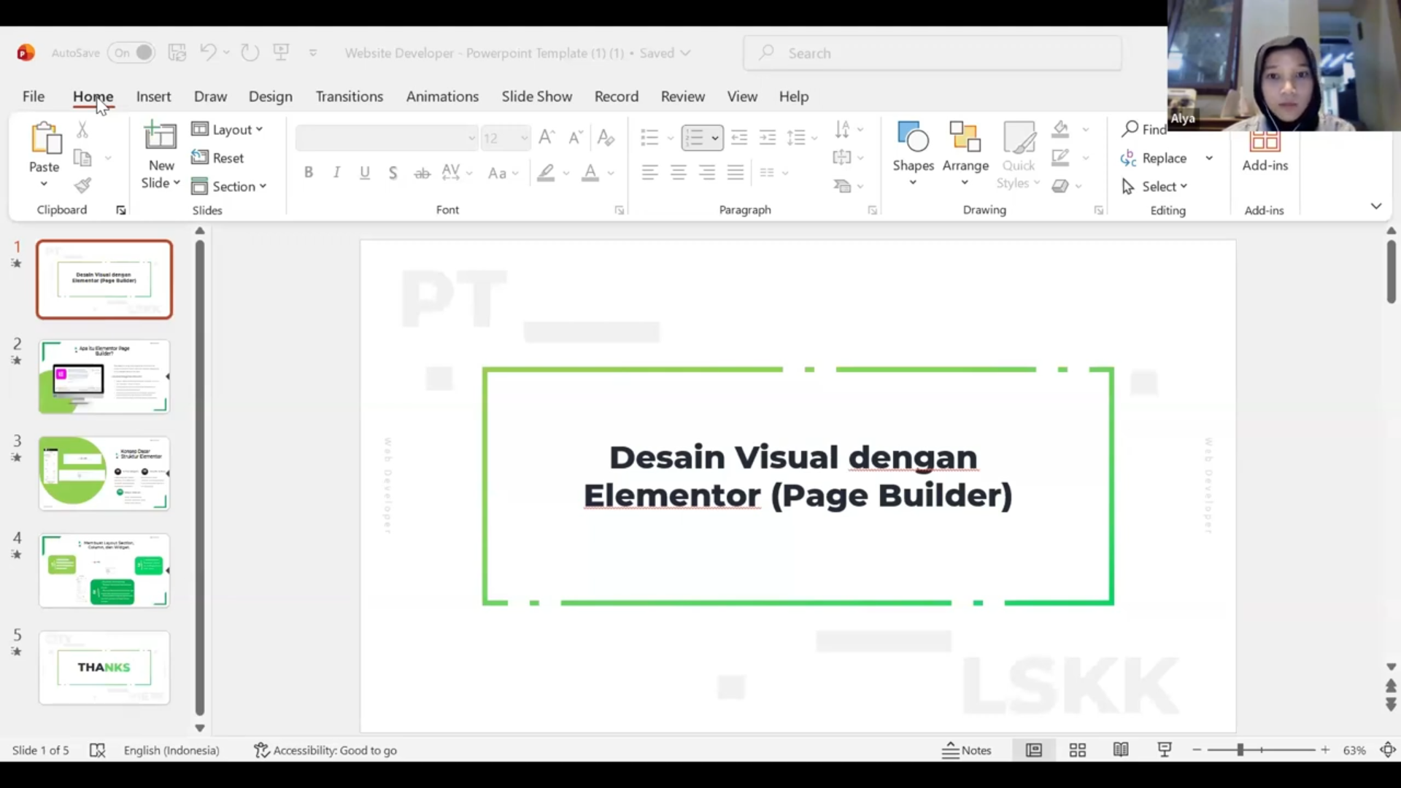This screenshot has height=788, width=1401.
Task: Turn off the AutoSave toggle
Action: pyautogui.click(x=132, y=53)
